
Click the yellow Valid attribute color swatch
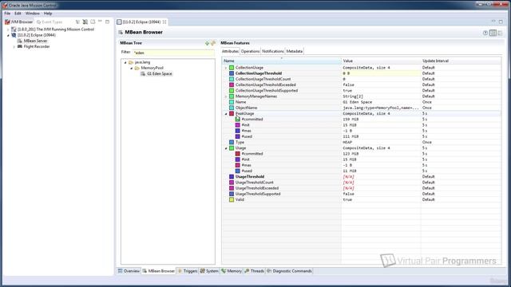(x=232, y=200)
